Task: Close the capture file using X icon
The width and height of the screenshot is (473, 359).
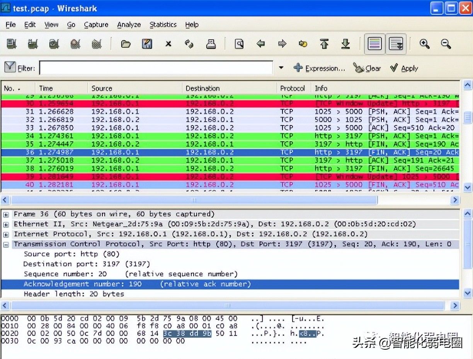Action: 168,44
